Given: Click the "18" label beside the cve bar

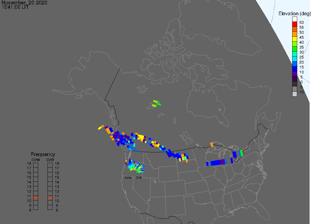Looking at the screenshot, I should click(x=57, y=164).
